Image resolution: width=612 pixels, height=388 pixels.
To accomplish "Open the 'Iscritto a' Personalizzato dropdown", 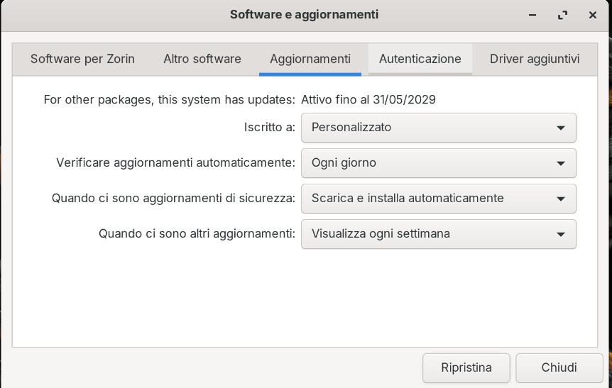I will (438, 128).
